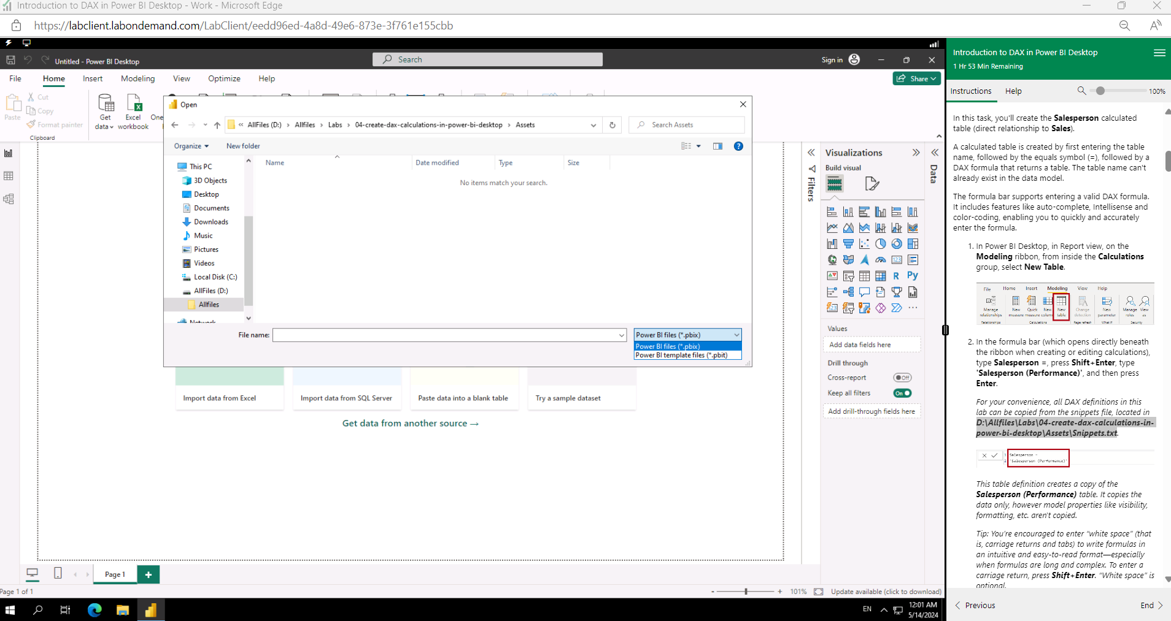Toggle the preview pane in the Open dialog

pos(717,146)
